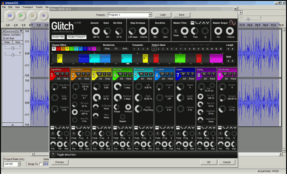Increase pattern Length with right arrow
The image size is (287, 174).
[232, 49]
